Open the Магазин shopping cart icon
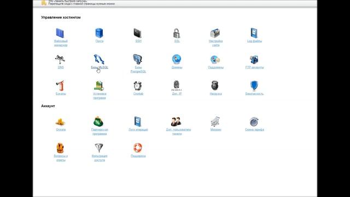Viewport: 350px width, 197px height. pyautogui.click(x=215, y=121)
